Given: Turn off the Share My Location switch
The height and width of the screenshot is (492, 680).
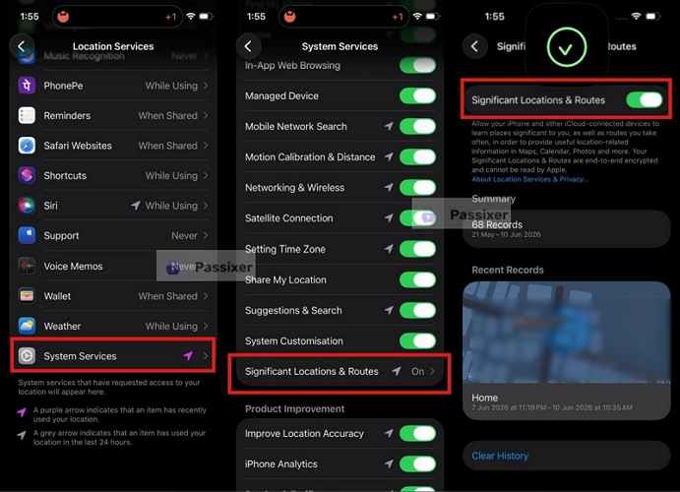Looking at the screenshot, I should (417, 279).
